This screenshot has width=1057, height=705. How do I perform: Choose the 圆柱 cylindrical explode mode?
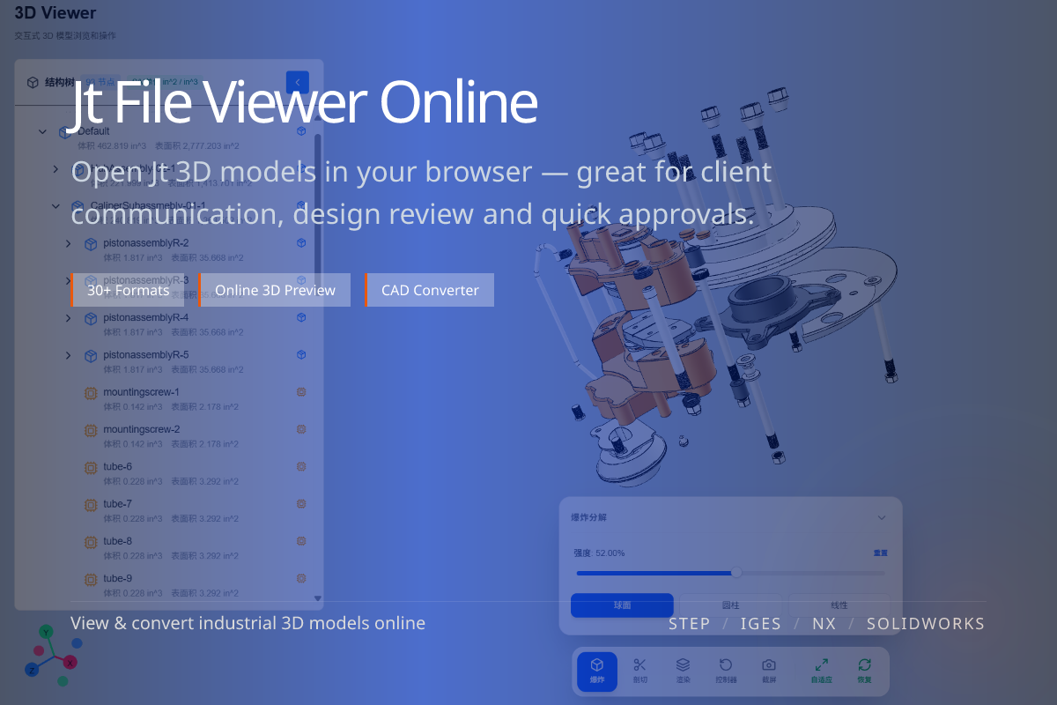pyautogui.click(x=730, y=605)
